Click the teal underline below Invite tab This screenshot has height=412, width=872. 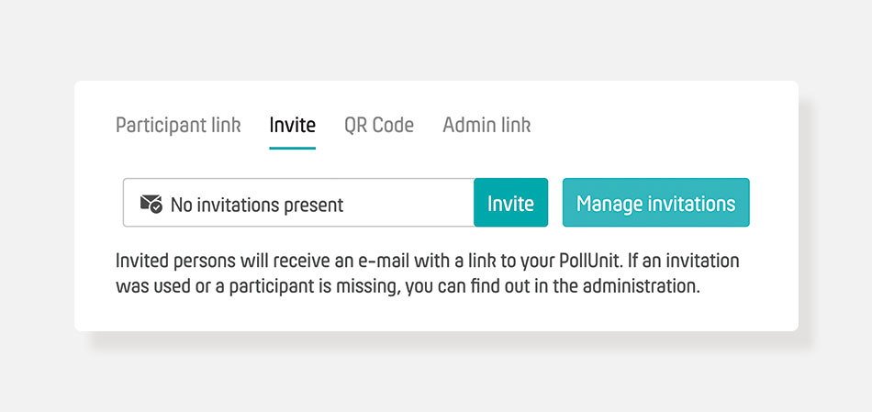(x=293, y=148)
